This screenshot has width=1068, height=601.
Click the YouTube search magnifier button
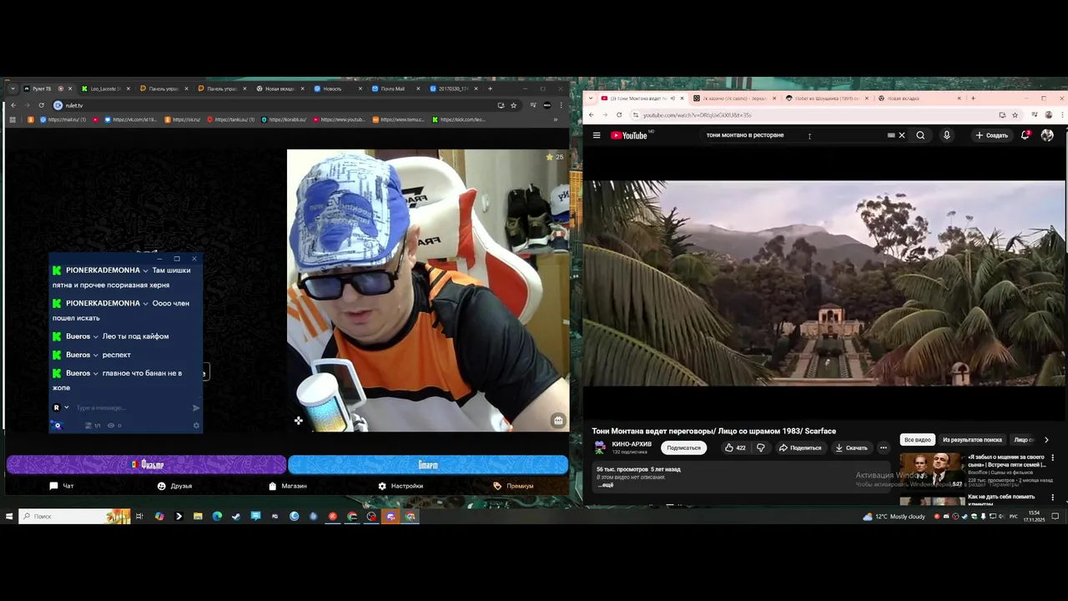pos(920,135)
